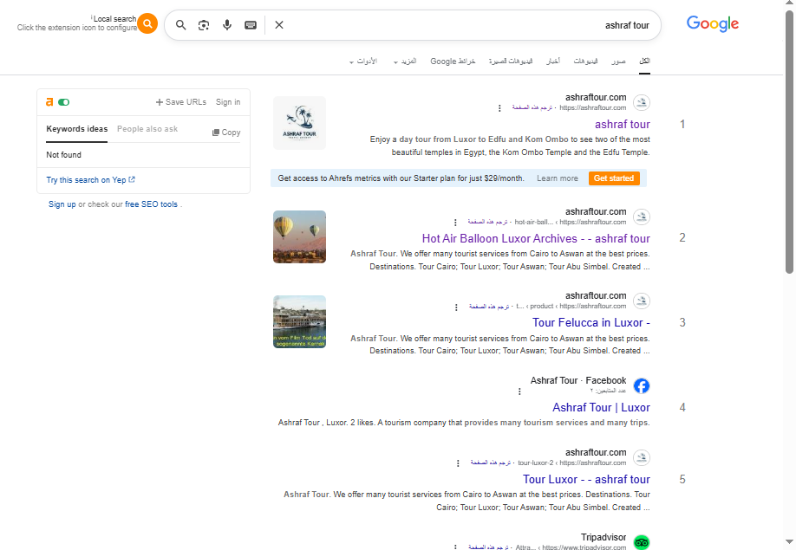The image size is (796, 550).
Task: Click Save URLs in the Ahrefs panel
Action: 180,102
